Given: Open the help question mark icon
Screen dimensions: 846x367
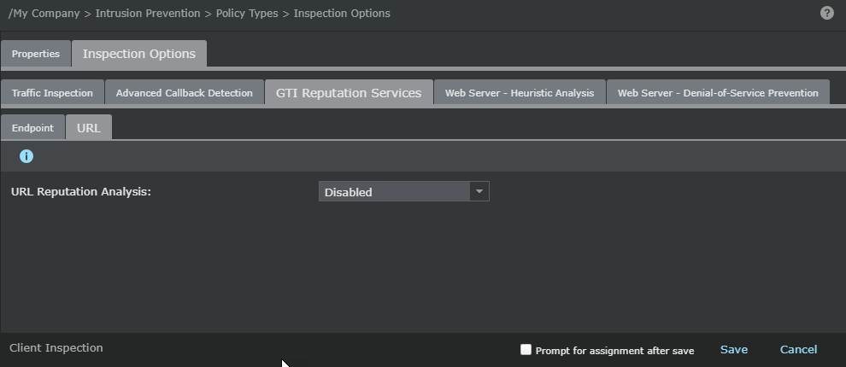Looking at the screenshot, I should (826, 13).
